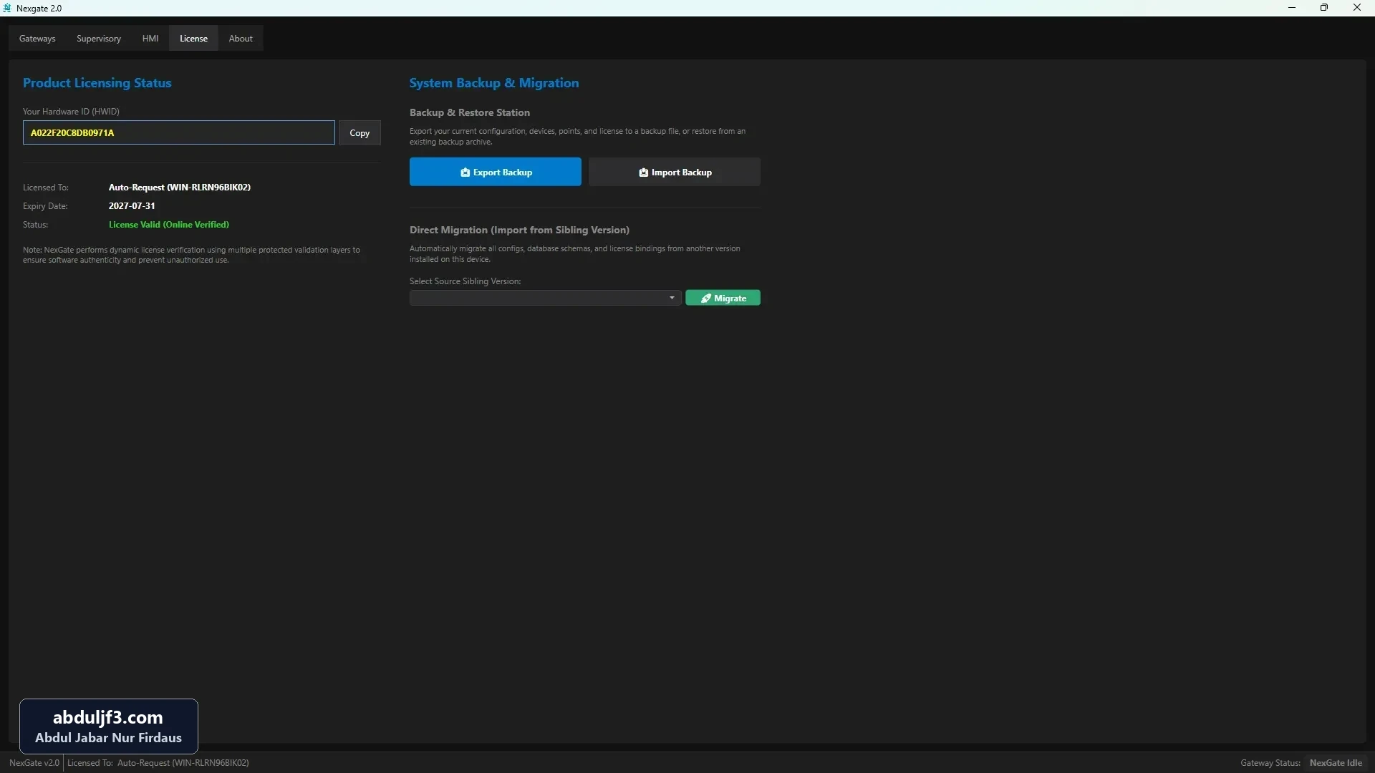Click the 'Product Licensing Status' heading

(x=97, y=83)
